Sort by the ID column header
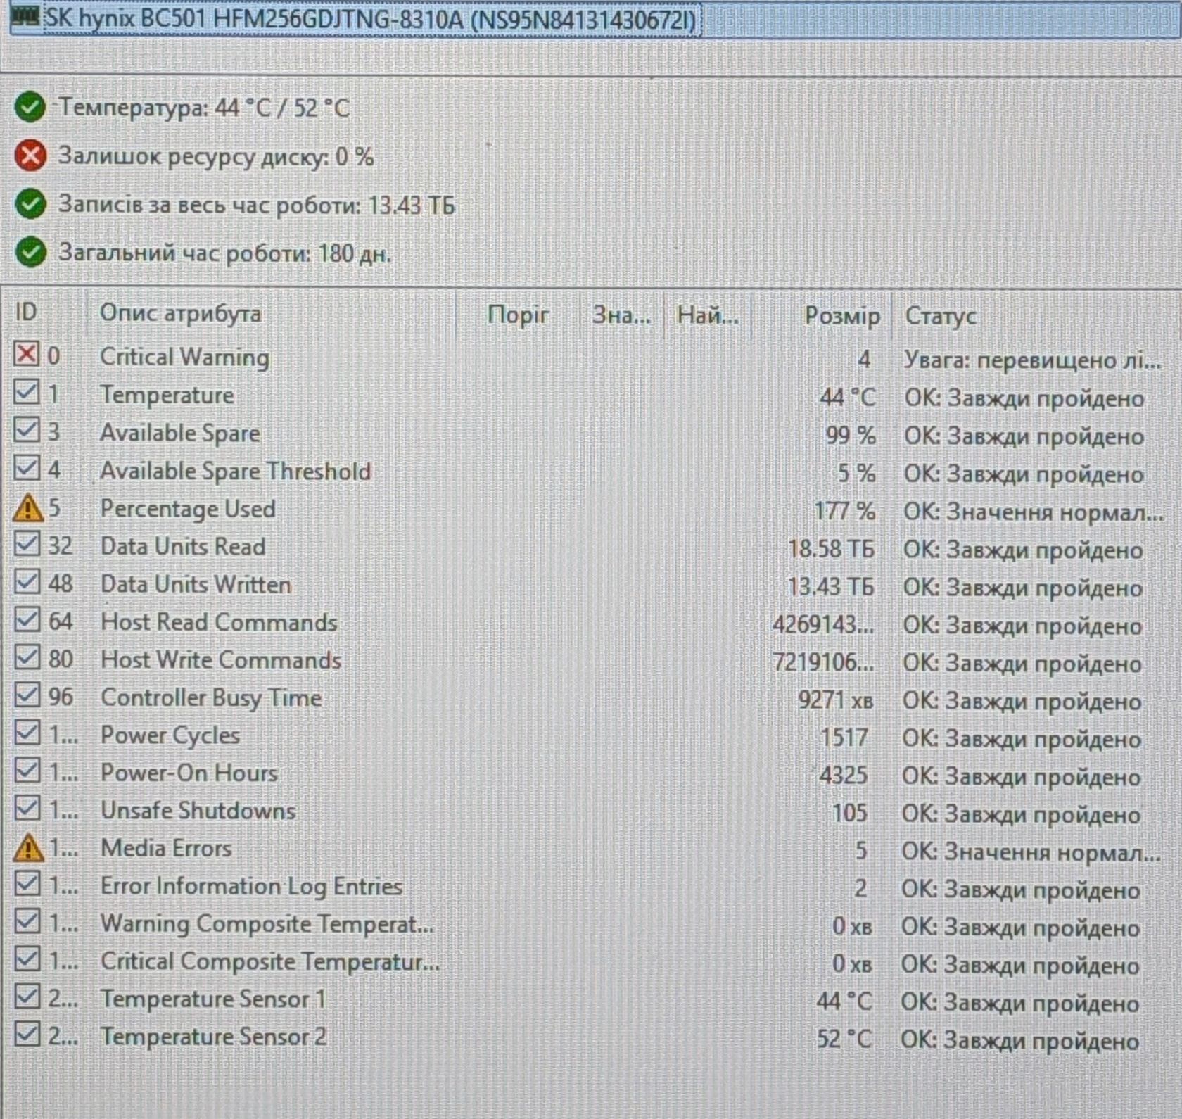Viewport: 1182px width, 1119px height. (26, 312)
